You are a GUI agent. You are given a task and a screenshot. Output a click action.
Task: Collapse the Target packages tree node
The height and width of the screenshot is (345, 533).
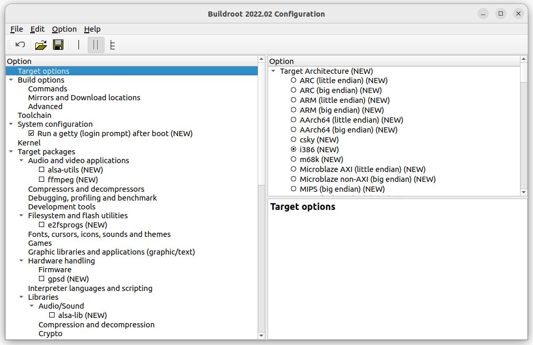[11, 152]
